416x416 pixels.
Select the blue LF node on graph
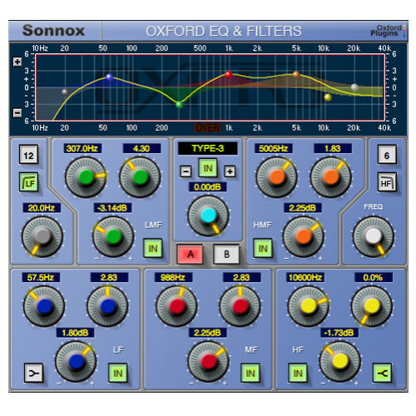click(x=110, y=77)
